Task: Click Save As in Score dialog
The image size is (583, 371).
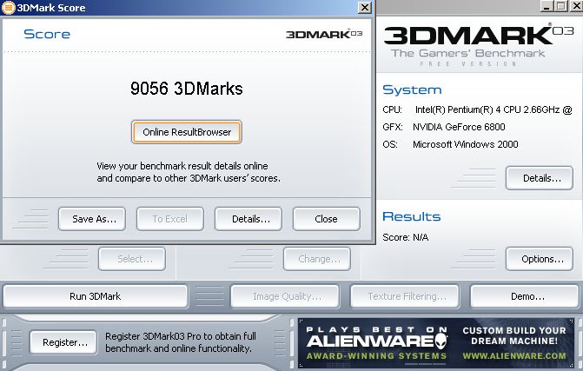Action: (92, 219)
